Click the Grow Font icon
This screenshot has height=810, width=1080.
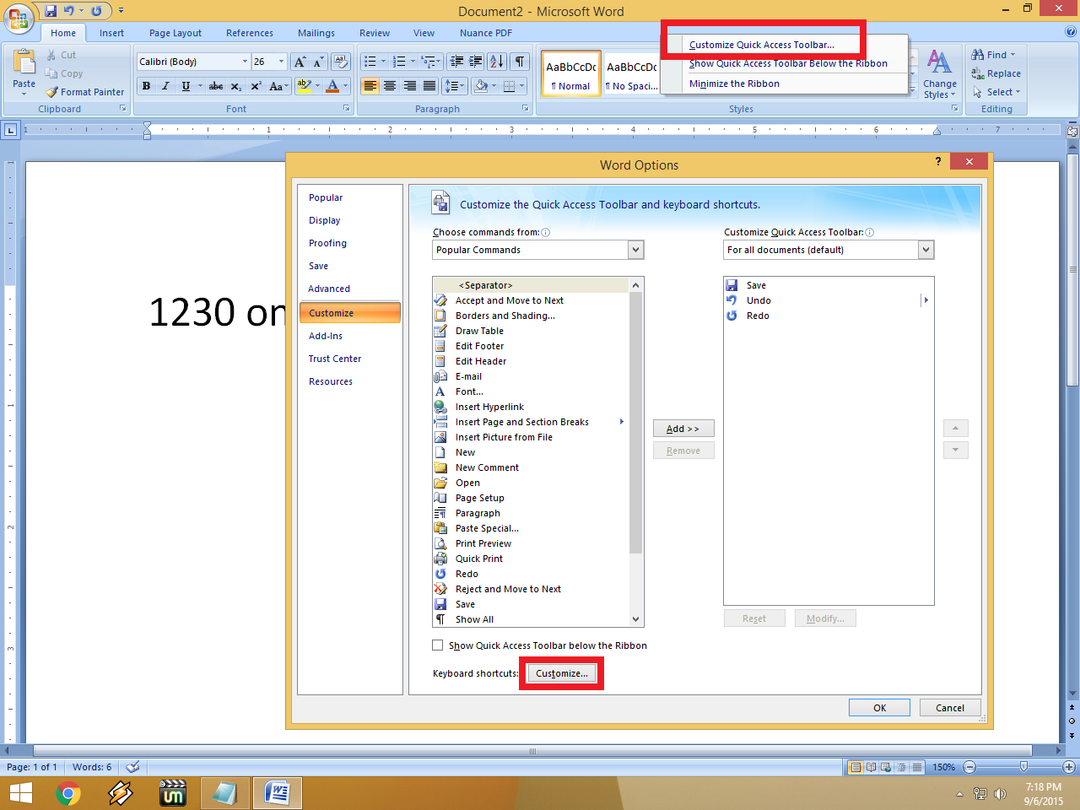[x=300, y=62]
